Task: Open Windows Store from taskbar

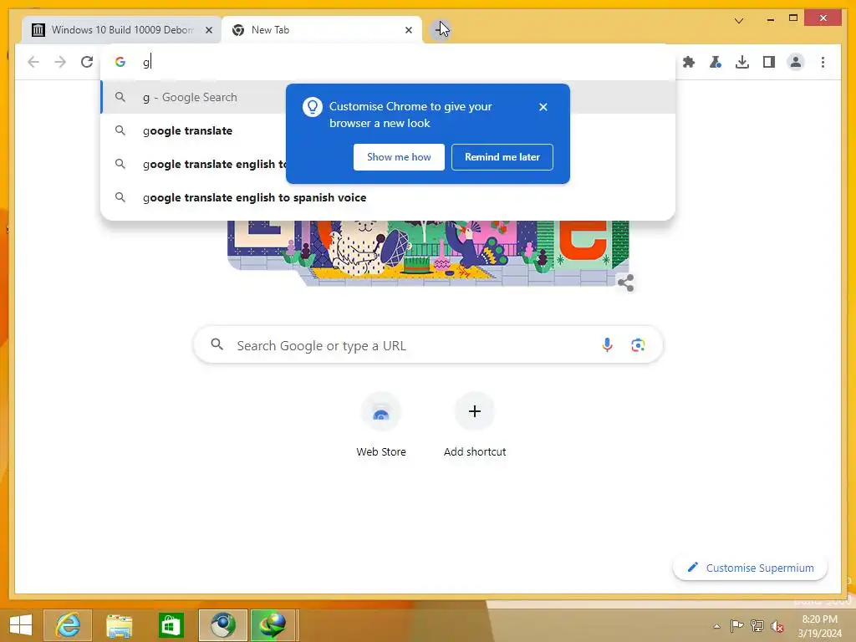Action: (x=171, y=625)
